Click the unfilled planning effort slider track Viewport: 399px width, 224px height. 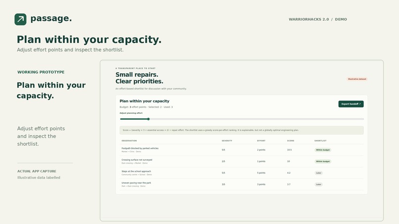click(256, 119)
